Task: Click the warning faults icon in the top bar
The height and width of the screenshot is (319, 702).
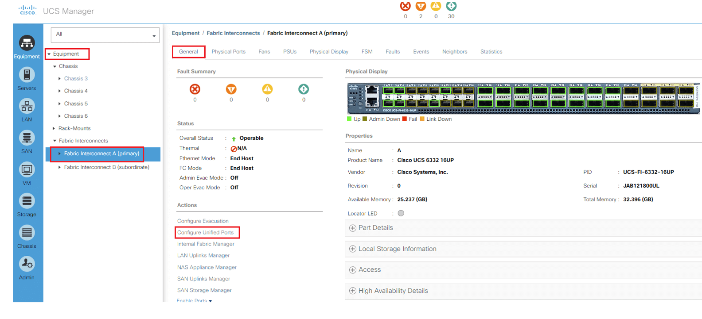Action: (451, 6)
